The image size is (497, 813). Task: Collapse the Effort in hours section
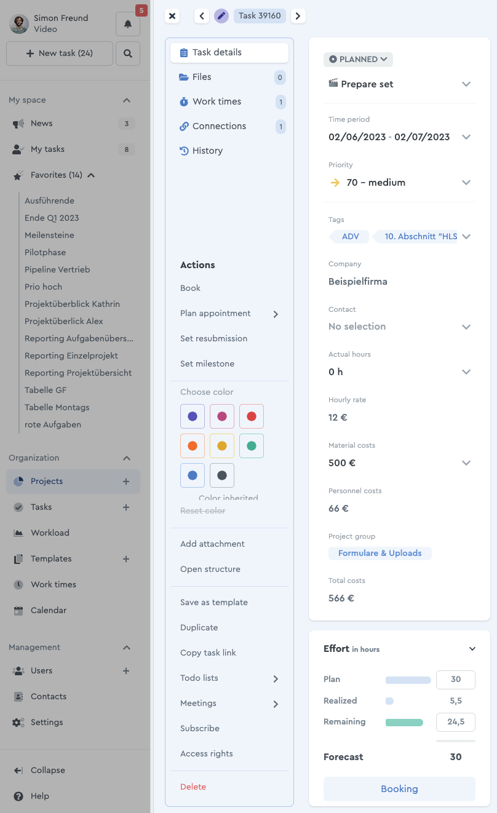click(472, 649)
